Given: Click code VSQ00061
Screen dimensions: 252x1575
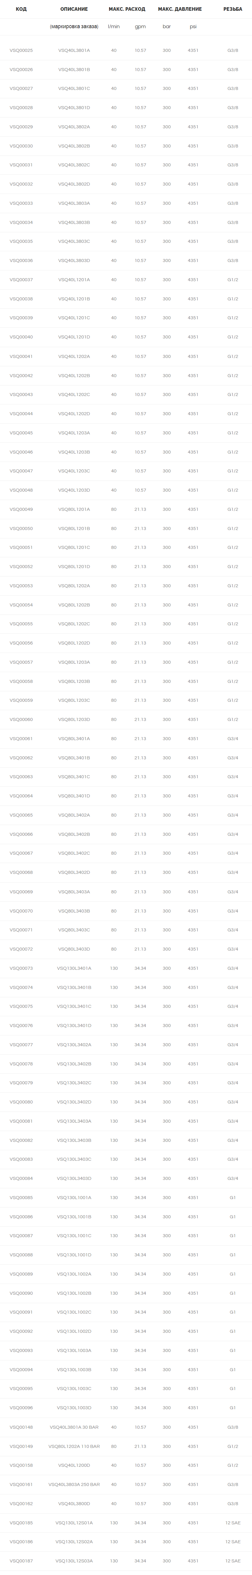Looking at the screenshot, I should click(x=21, y=739).
